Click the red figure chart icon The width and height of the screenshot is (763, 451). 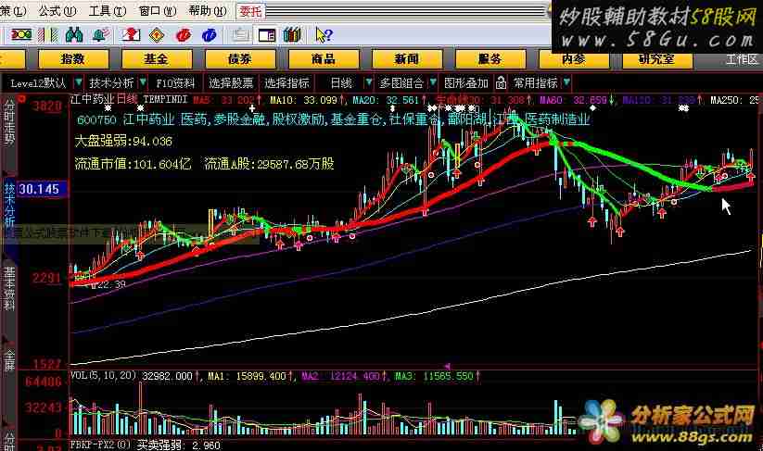131,35
